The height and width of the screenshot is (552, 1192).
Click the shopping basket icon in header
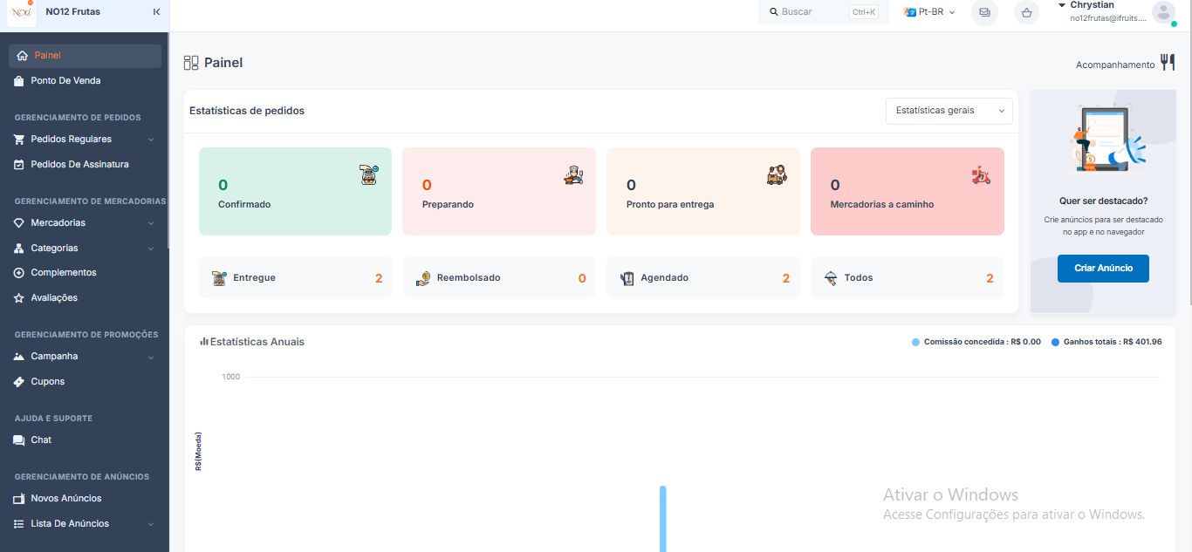(1026, 12)
